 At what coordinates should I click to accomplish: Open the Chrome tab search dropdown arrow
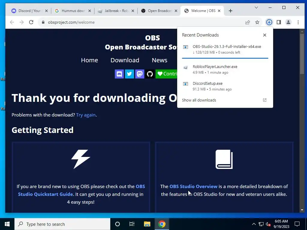pyautogui.click(x=256, y=7)
